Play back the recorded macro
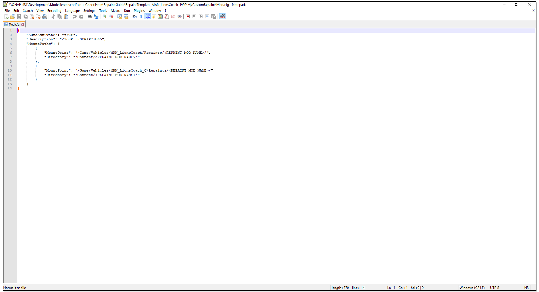The width and height of the screenshot is (539, 292). pos(201,17)
